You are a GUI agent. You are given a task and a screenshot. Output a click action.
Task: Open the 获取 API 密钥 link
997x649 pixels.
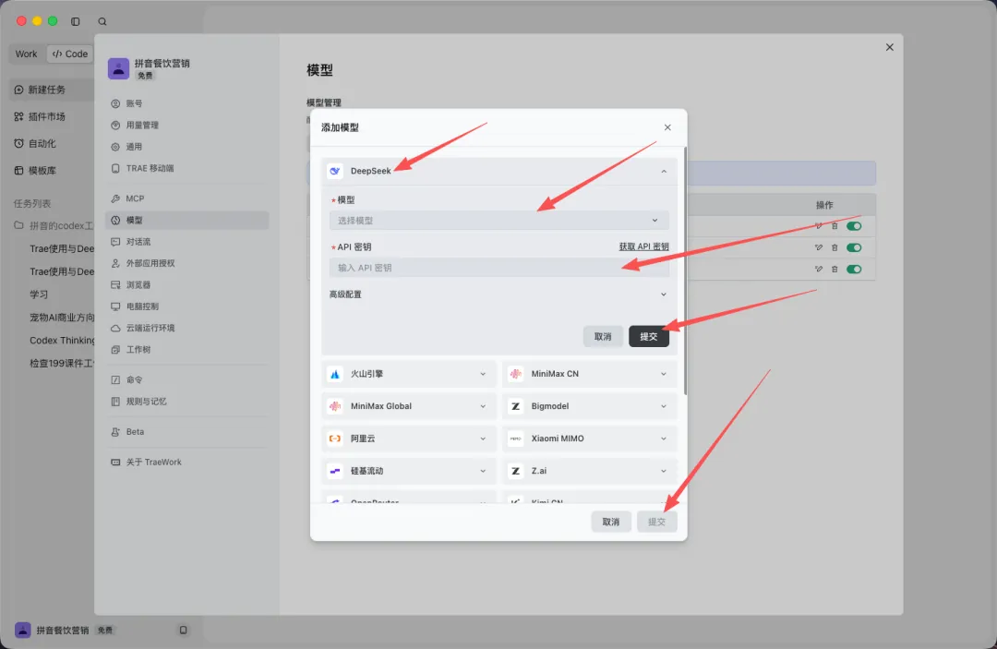tap(643, 246)
